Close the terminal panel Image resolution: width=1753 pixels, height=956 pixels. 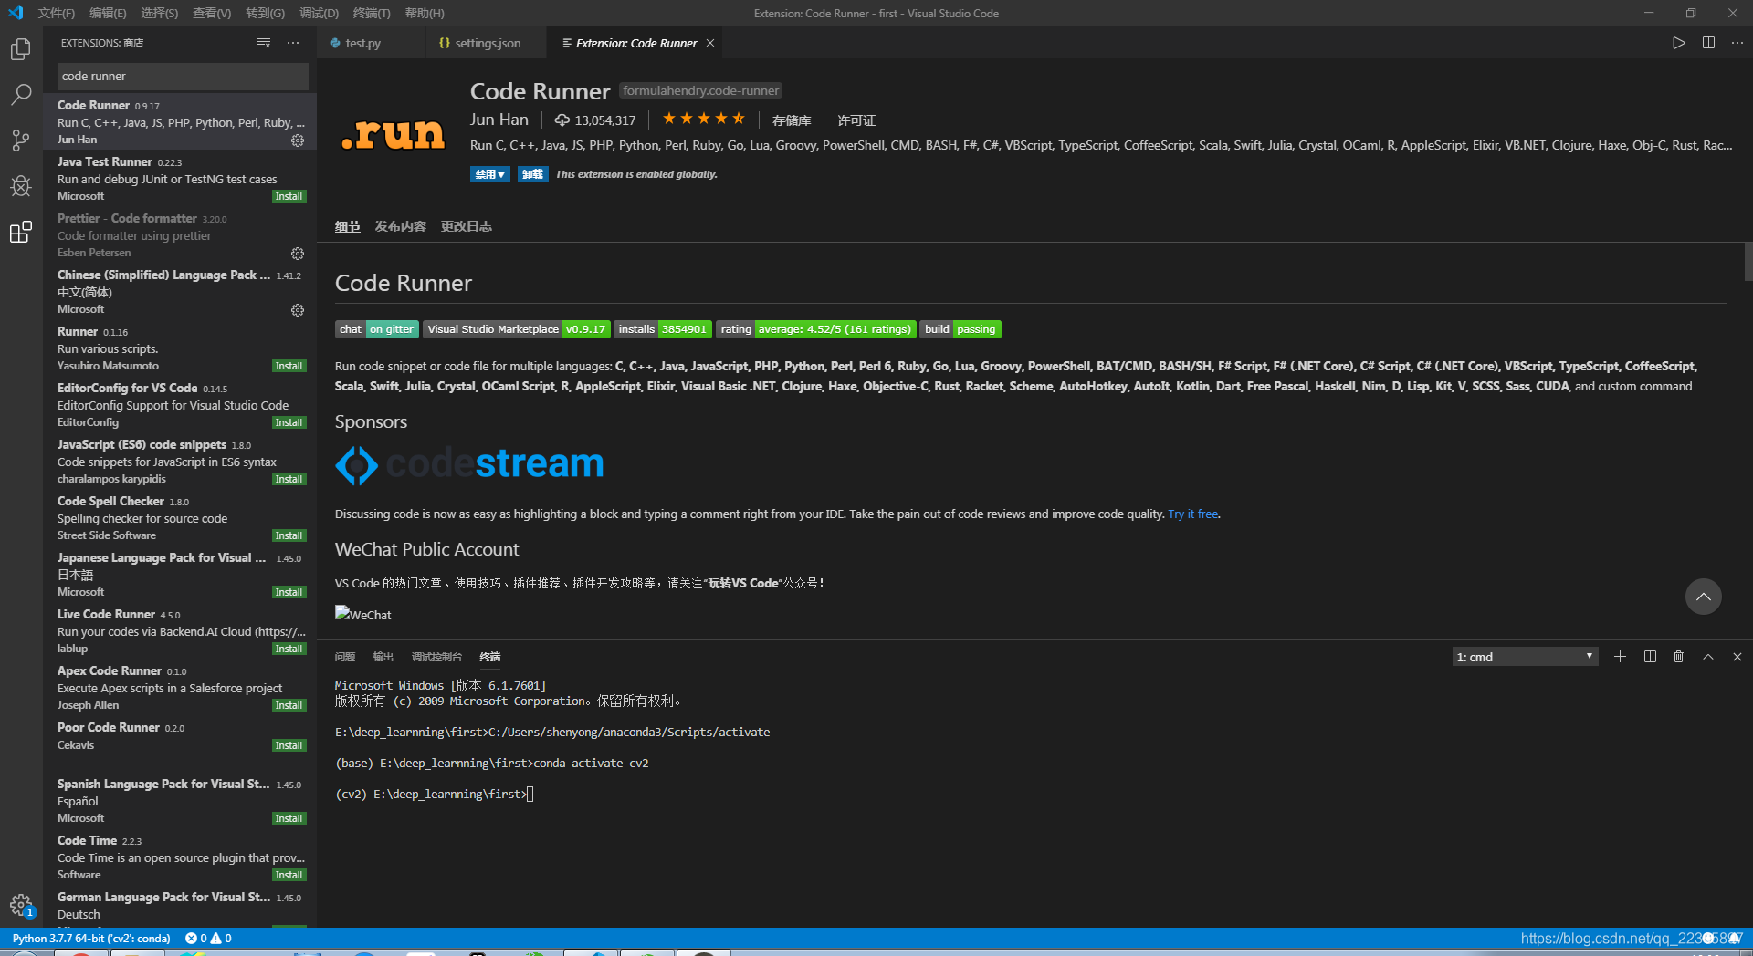tap(1737, 657)
